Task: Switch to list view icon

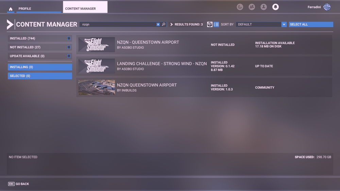Action: [216, 24]
